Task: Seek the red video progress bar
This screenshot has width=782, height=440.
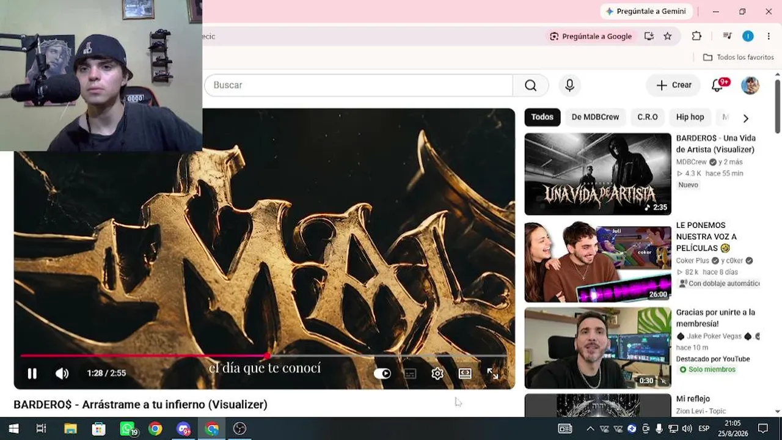Action: (x=264, y=355)
